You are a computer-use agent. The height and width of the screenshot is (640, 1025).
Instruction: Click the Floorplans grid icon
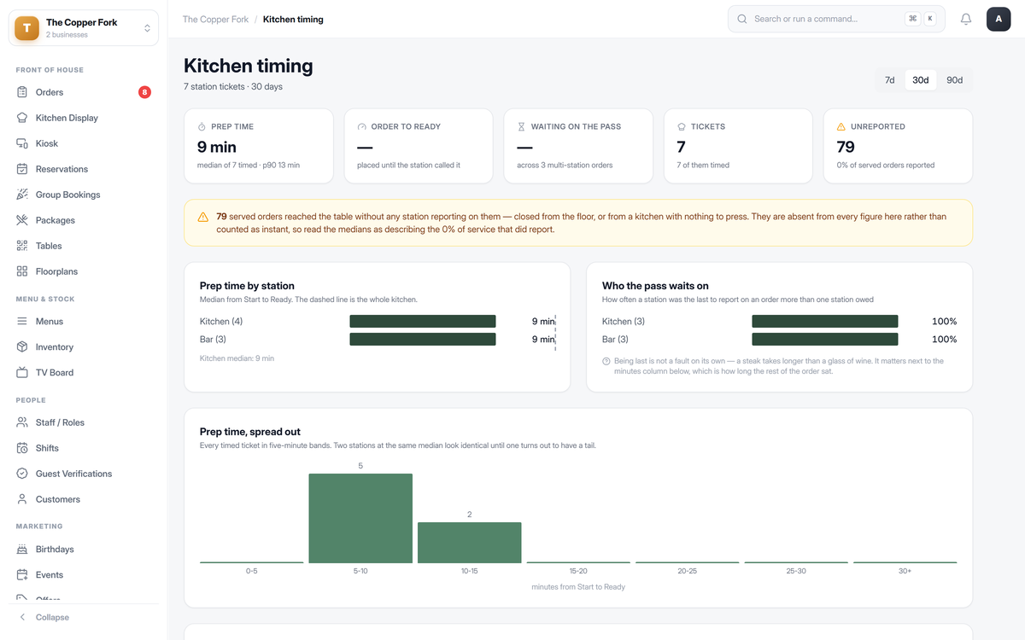coord(22,271)
